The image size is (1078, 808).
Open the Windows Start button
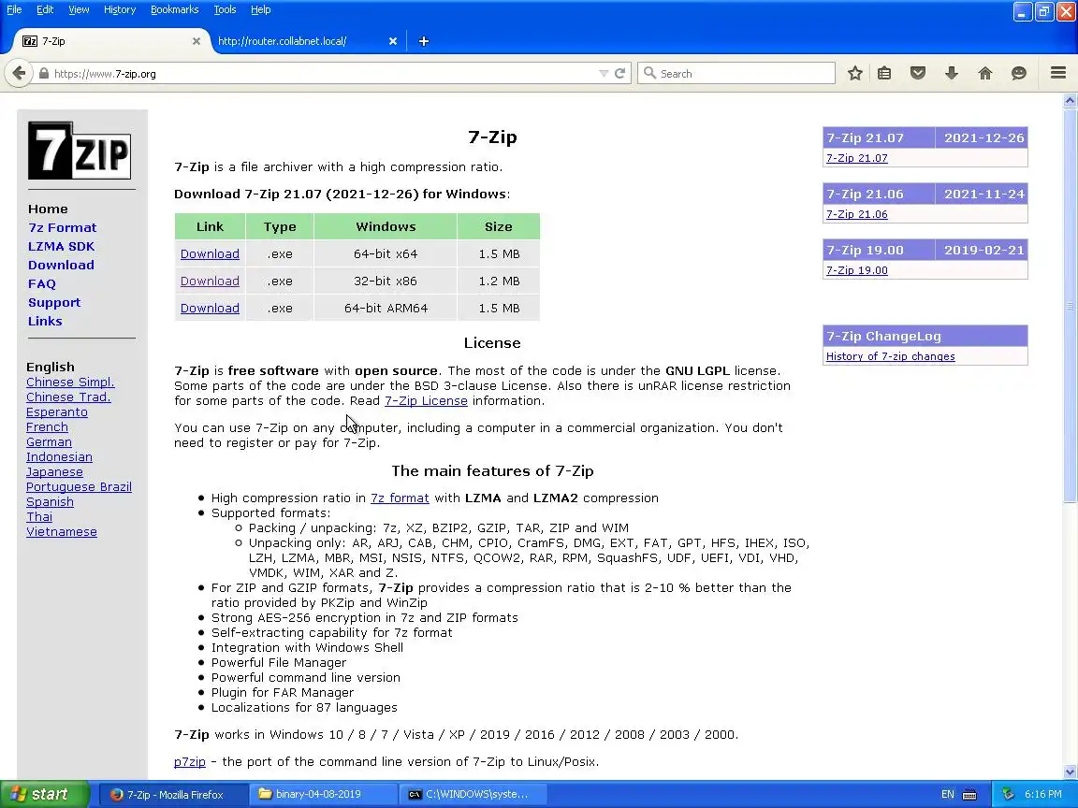point(44,794)
